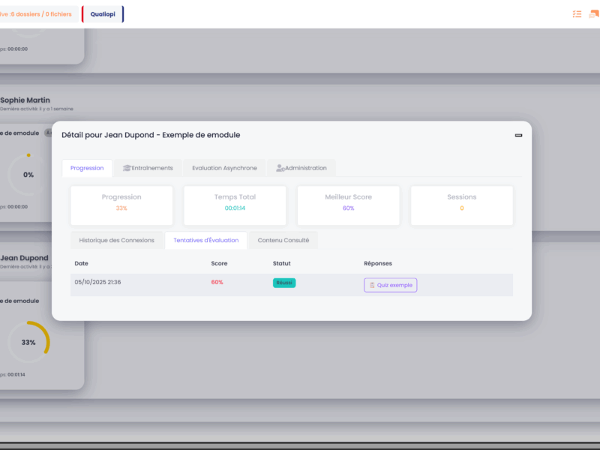This screenshot has width=600, height=450.
Task: Click the Qualiopi button
Action: tap(103, 14)
